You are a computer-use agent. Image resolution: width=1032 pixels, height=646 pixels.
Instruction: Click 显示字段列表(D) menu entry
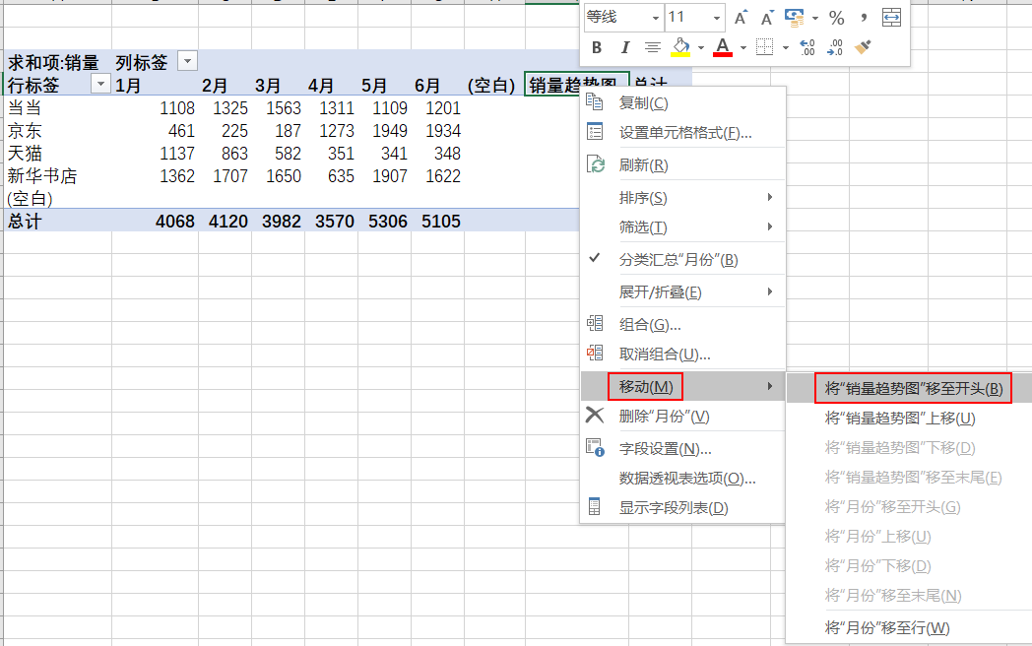tap(683, 508)
